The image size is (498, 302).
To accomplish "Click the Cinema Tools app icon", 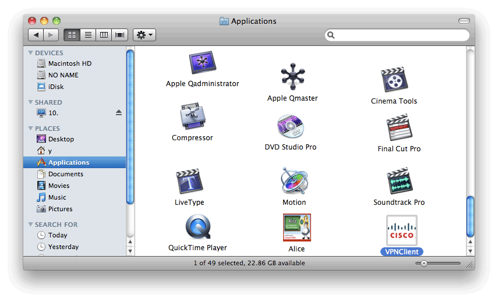I will click(x=394, y=80).
